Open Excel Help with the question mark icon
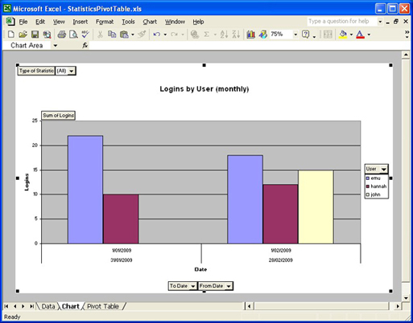Viewport: 413px width, 323px height. coord(306,35)
